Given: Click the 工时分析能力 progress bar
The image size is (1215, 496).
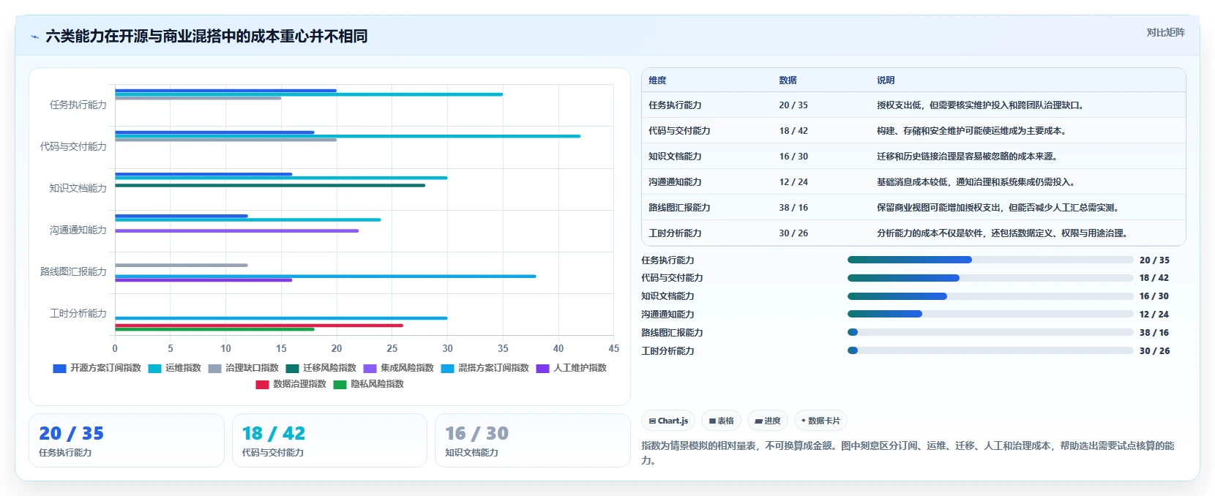Looking at the screenshot, I should click(x=990, y=350).
